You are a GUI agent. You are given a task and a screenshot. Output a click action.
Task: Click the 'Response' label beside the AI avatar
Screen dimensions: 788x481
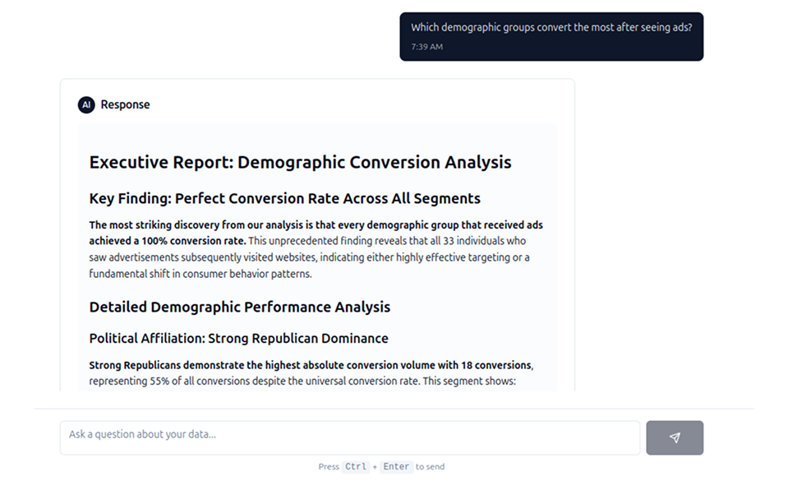(125, 104)
